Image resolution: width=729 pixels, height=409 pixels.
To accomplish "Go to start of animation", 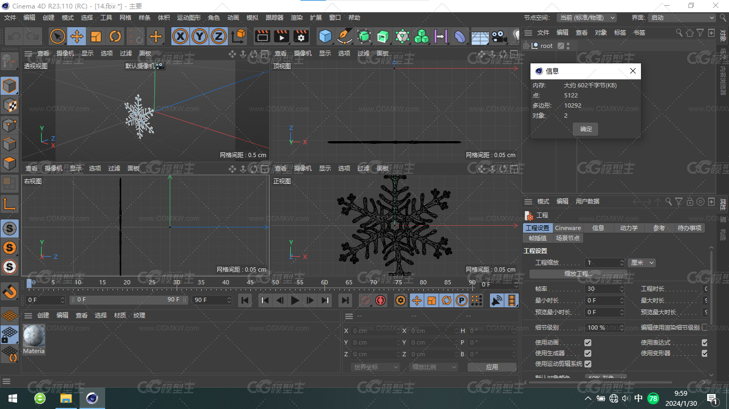I will (245, 300).
